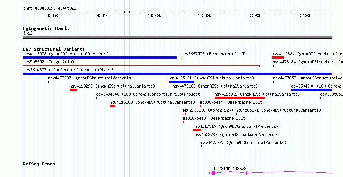Select the red nsv4115339 variant bar

(240, 98)
